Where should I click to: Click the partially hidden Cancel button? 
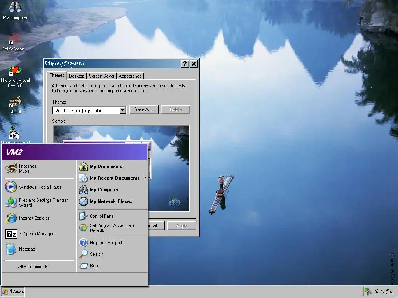click(156, 225)
